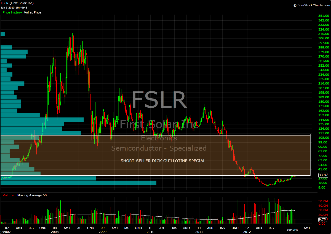Click the Moving Average 50 indicator label
This screenshot has height=234, width=331.
(x=32, y=195)
